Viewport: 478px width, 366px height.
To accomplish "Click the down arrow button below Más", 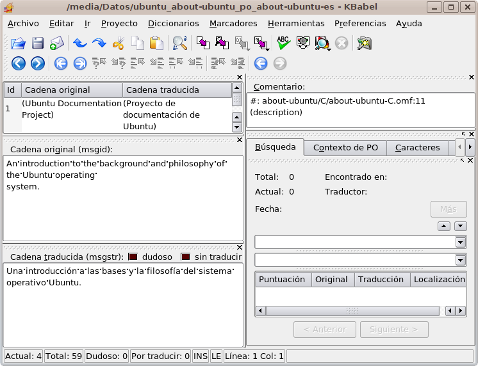I will pyautogui.click(x=460, y=226).
